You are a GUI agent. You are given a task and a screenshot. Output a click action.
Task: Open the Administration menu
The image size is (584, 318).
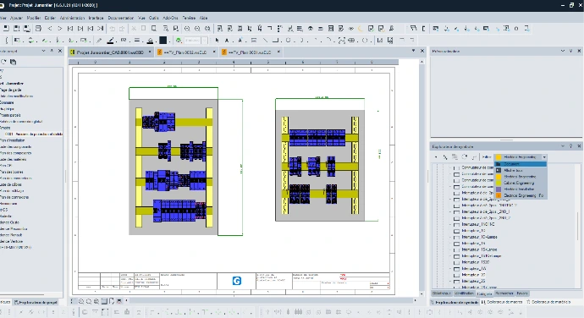(x=72, y=18)
